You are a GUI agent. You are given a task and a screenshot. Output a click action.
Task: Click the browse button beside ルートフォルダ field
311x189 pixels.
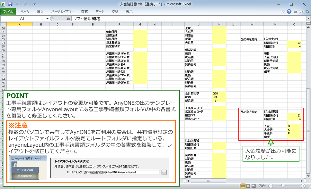click(x=164, y=172)
